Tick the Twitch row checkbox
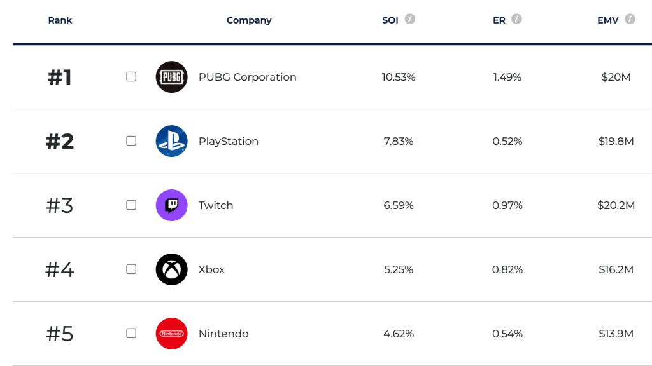This screenshot has height=366, width=652. point(131,205)
